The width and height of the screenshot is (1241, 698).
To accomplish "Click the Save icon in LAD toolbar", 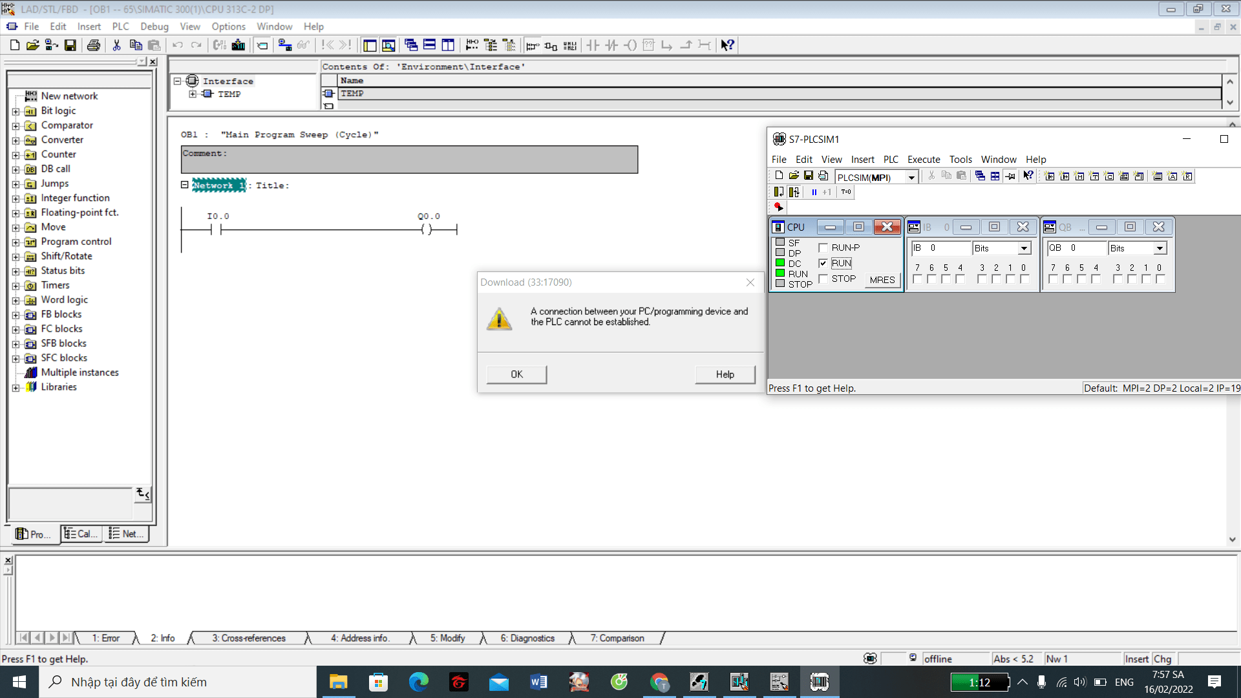I will 70,45.
